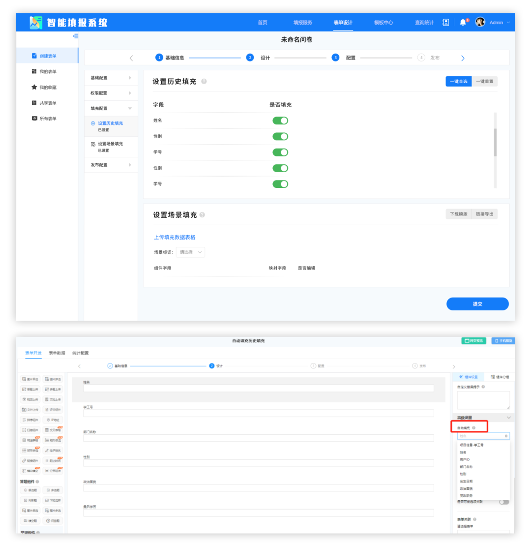Click the history fill list scrollbar
Viewport: 531px width, 546px height.
495,142
